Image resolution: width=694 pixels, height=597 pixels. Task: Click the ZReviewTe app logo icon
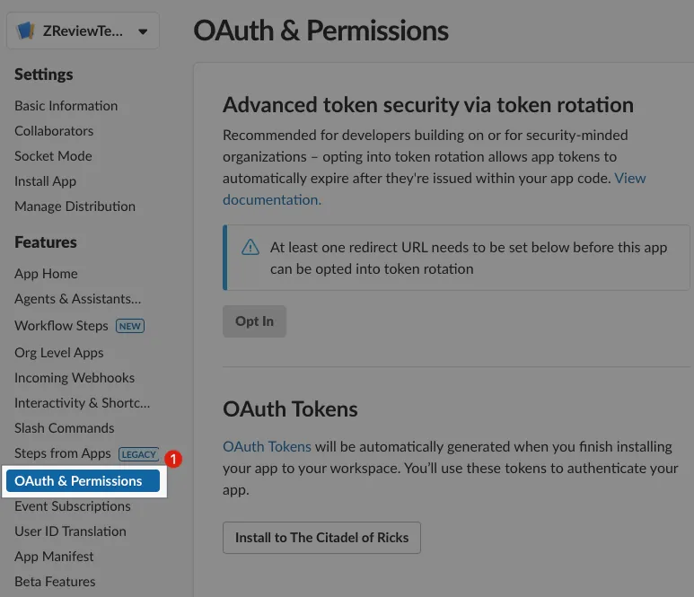click(25, 31)
